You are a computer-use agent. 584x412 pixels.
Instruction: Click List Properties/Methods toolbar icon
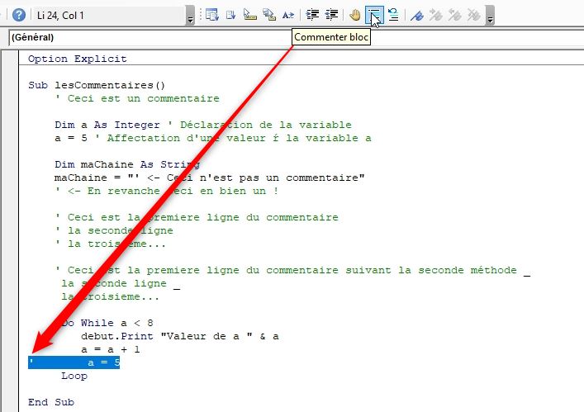211,15
